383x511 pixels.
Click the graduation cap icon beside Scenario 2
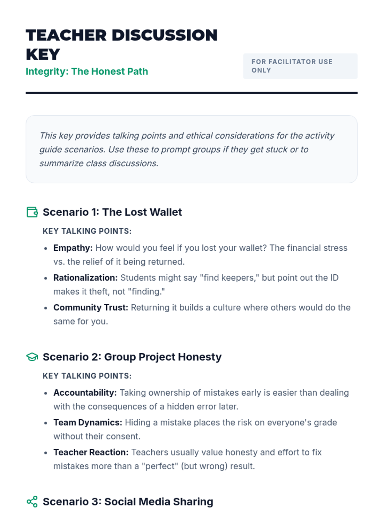click(32, 357)
